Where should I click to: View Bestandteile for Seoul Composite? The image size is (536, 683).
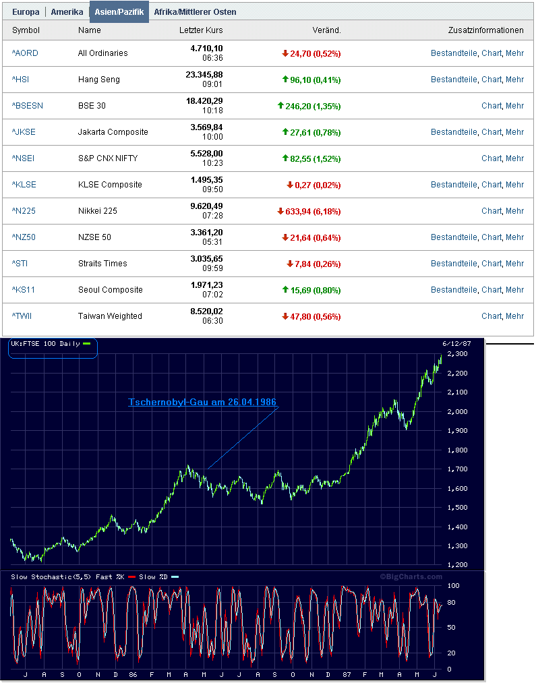pyautogui.click(x=454, y=290)
